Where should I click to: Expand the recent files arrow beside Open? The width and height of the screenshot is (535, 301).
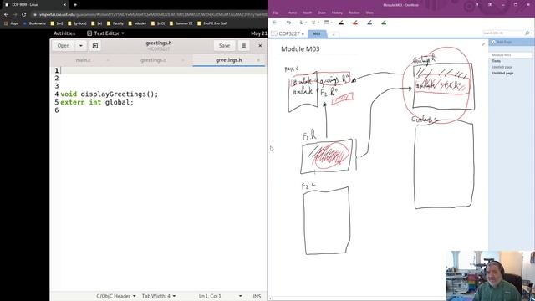pos(81,46)
